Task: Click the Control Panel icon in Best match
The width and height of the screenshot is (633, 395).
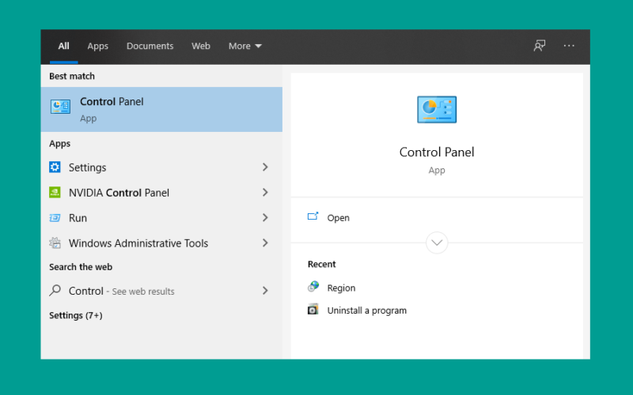Action: (61, 107)
